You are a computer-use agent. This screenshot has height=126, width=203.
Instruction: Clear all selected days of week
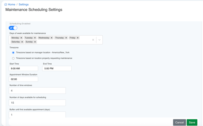[x=93, y=40]
